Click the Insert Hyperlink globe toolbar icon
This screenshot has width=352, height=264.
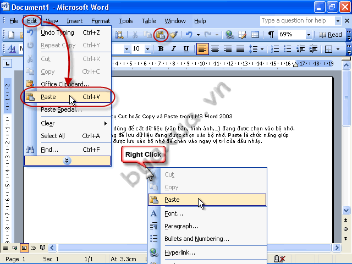click(229, 35)
